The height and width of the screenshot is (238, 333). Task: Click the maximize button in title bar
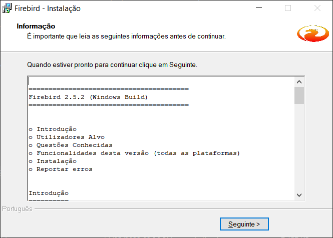point(288,8)
